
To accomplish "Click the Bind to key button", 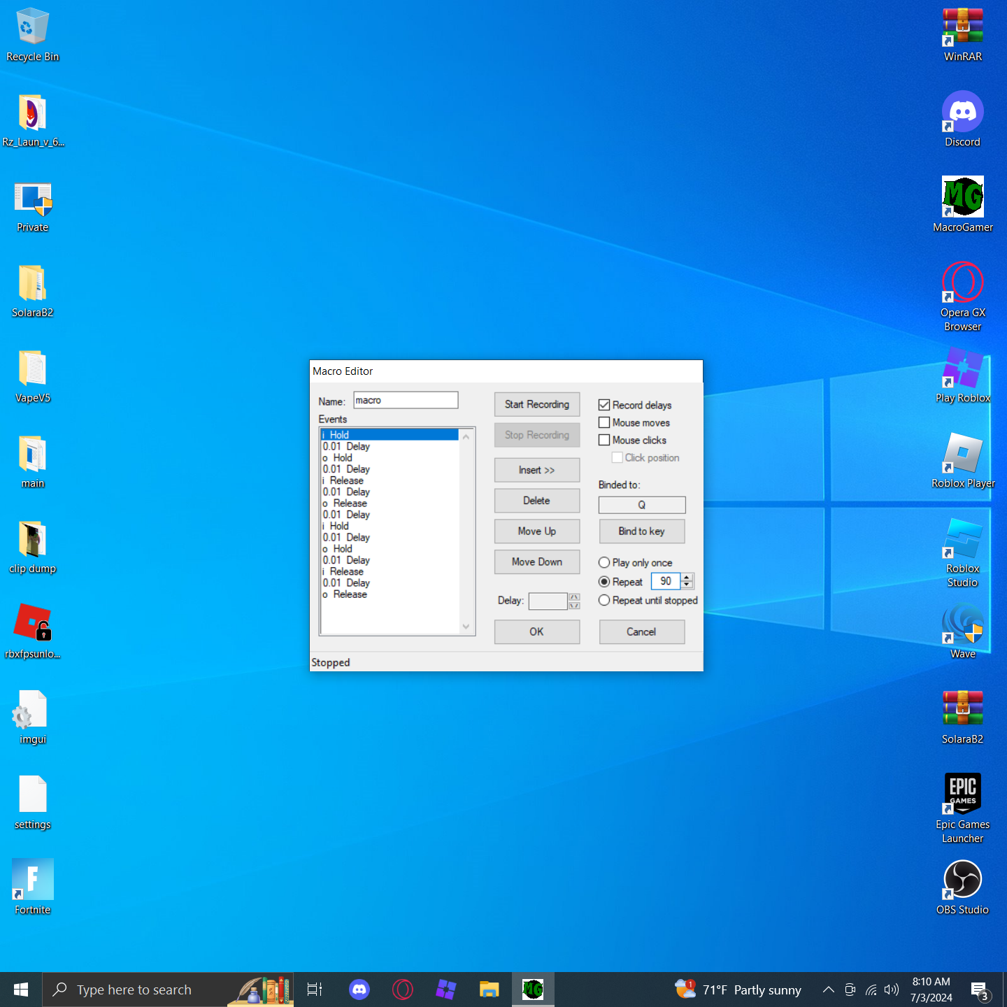I will click(x=641, y=531).
